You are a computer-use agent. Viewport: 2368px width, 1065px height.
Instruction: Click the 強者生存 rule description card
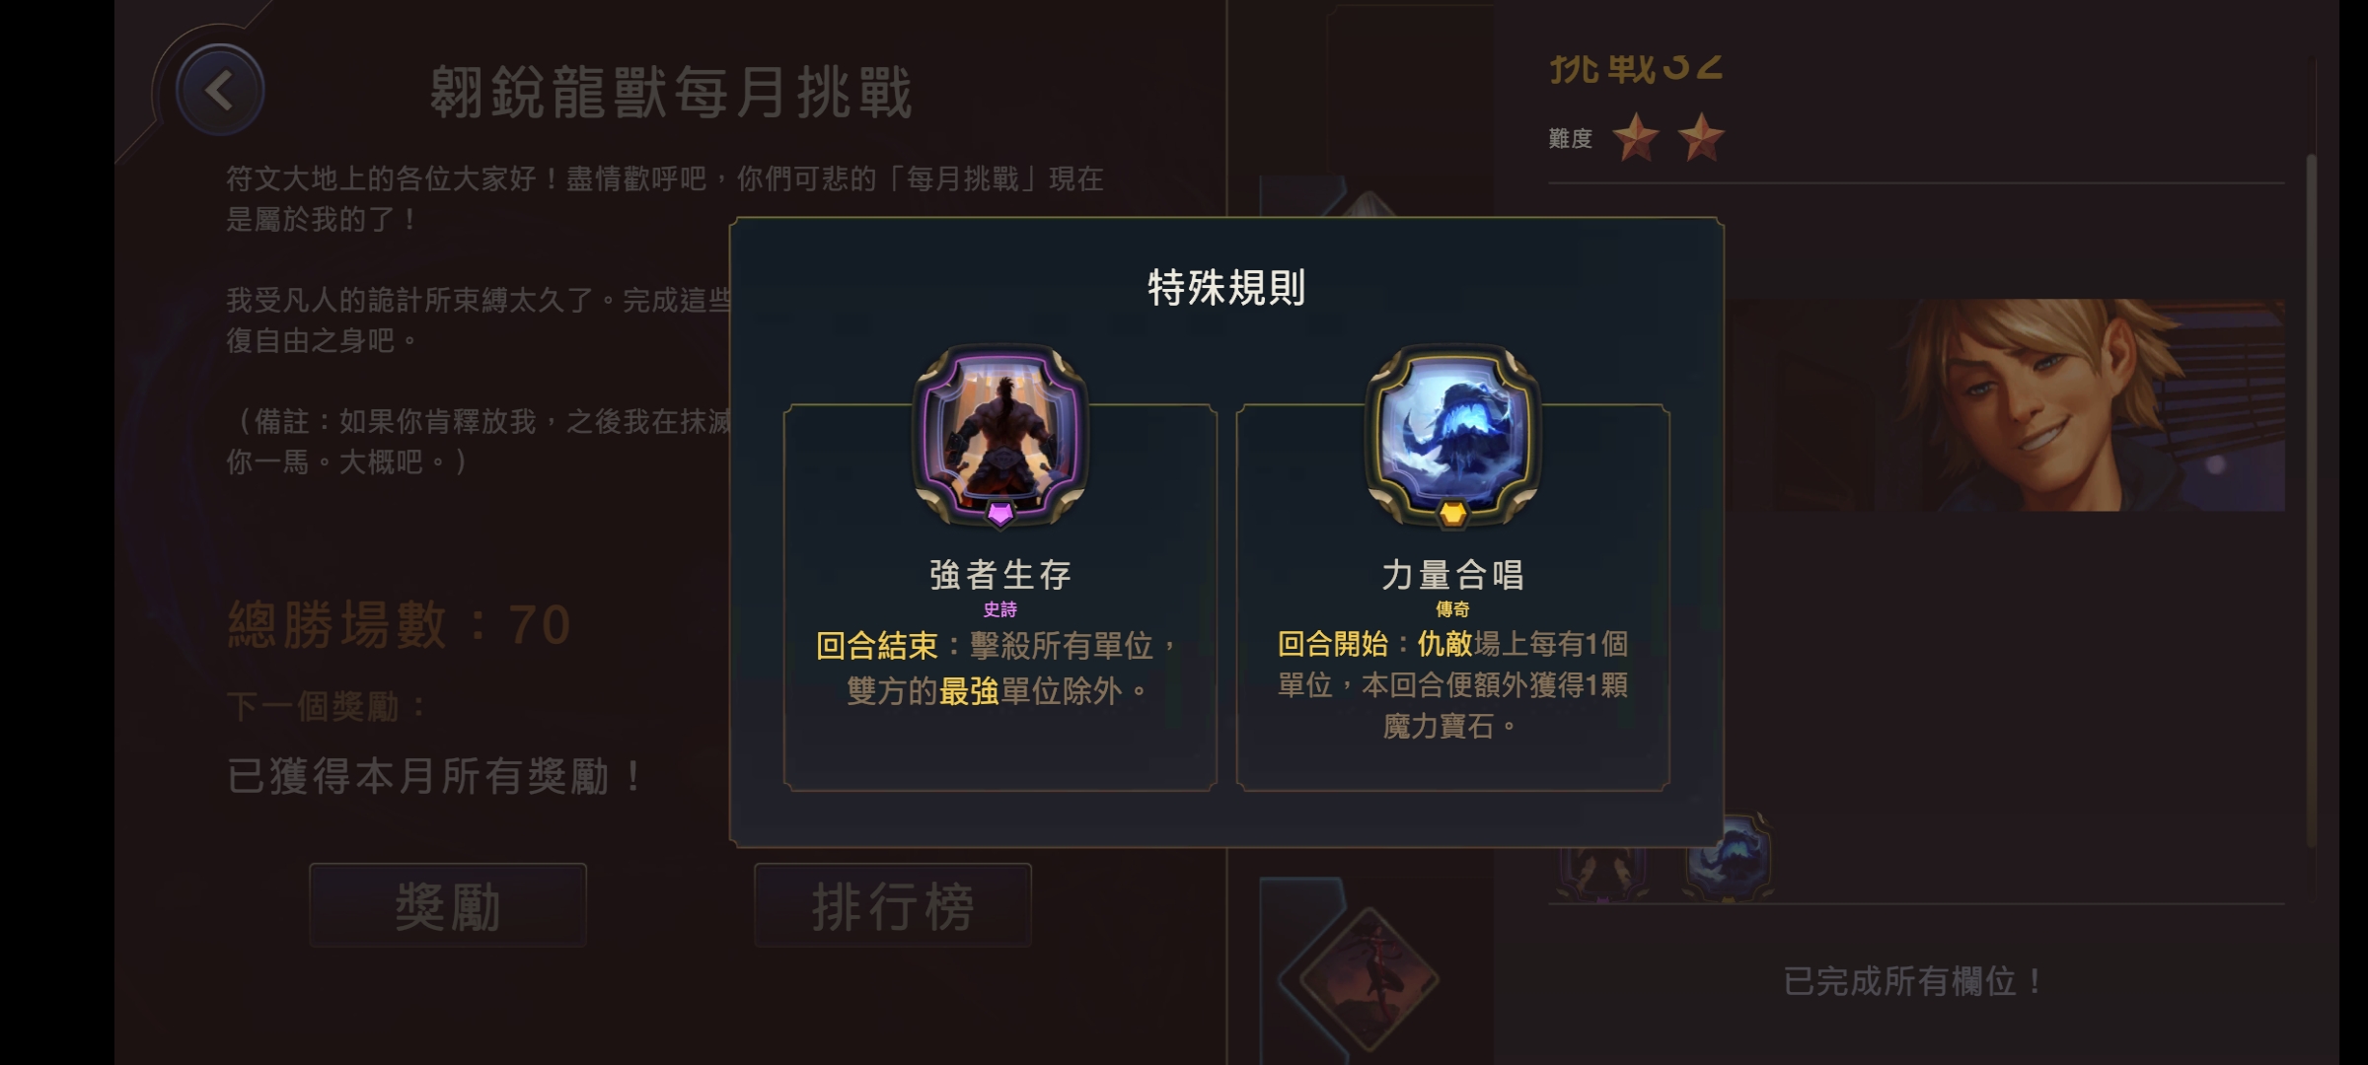tap(999, 597)
